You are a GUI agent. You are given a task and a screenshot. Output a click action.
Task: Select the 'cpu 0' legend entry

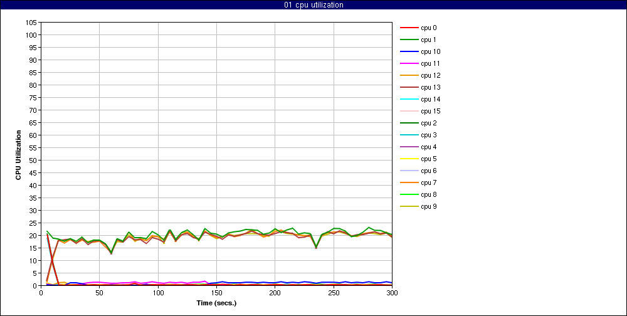(x=418, y=28)
